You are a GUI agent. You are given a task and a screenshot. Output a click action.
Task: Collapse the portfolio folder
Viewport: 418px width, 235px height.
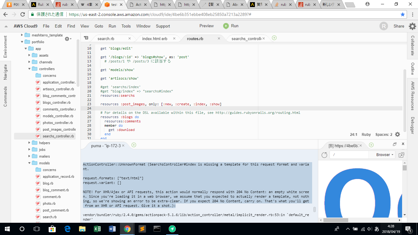(22, 42)
